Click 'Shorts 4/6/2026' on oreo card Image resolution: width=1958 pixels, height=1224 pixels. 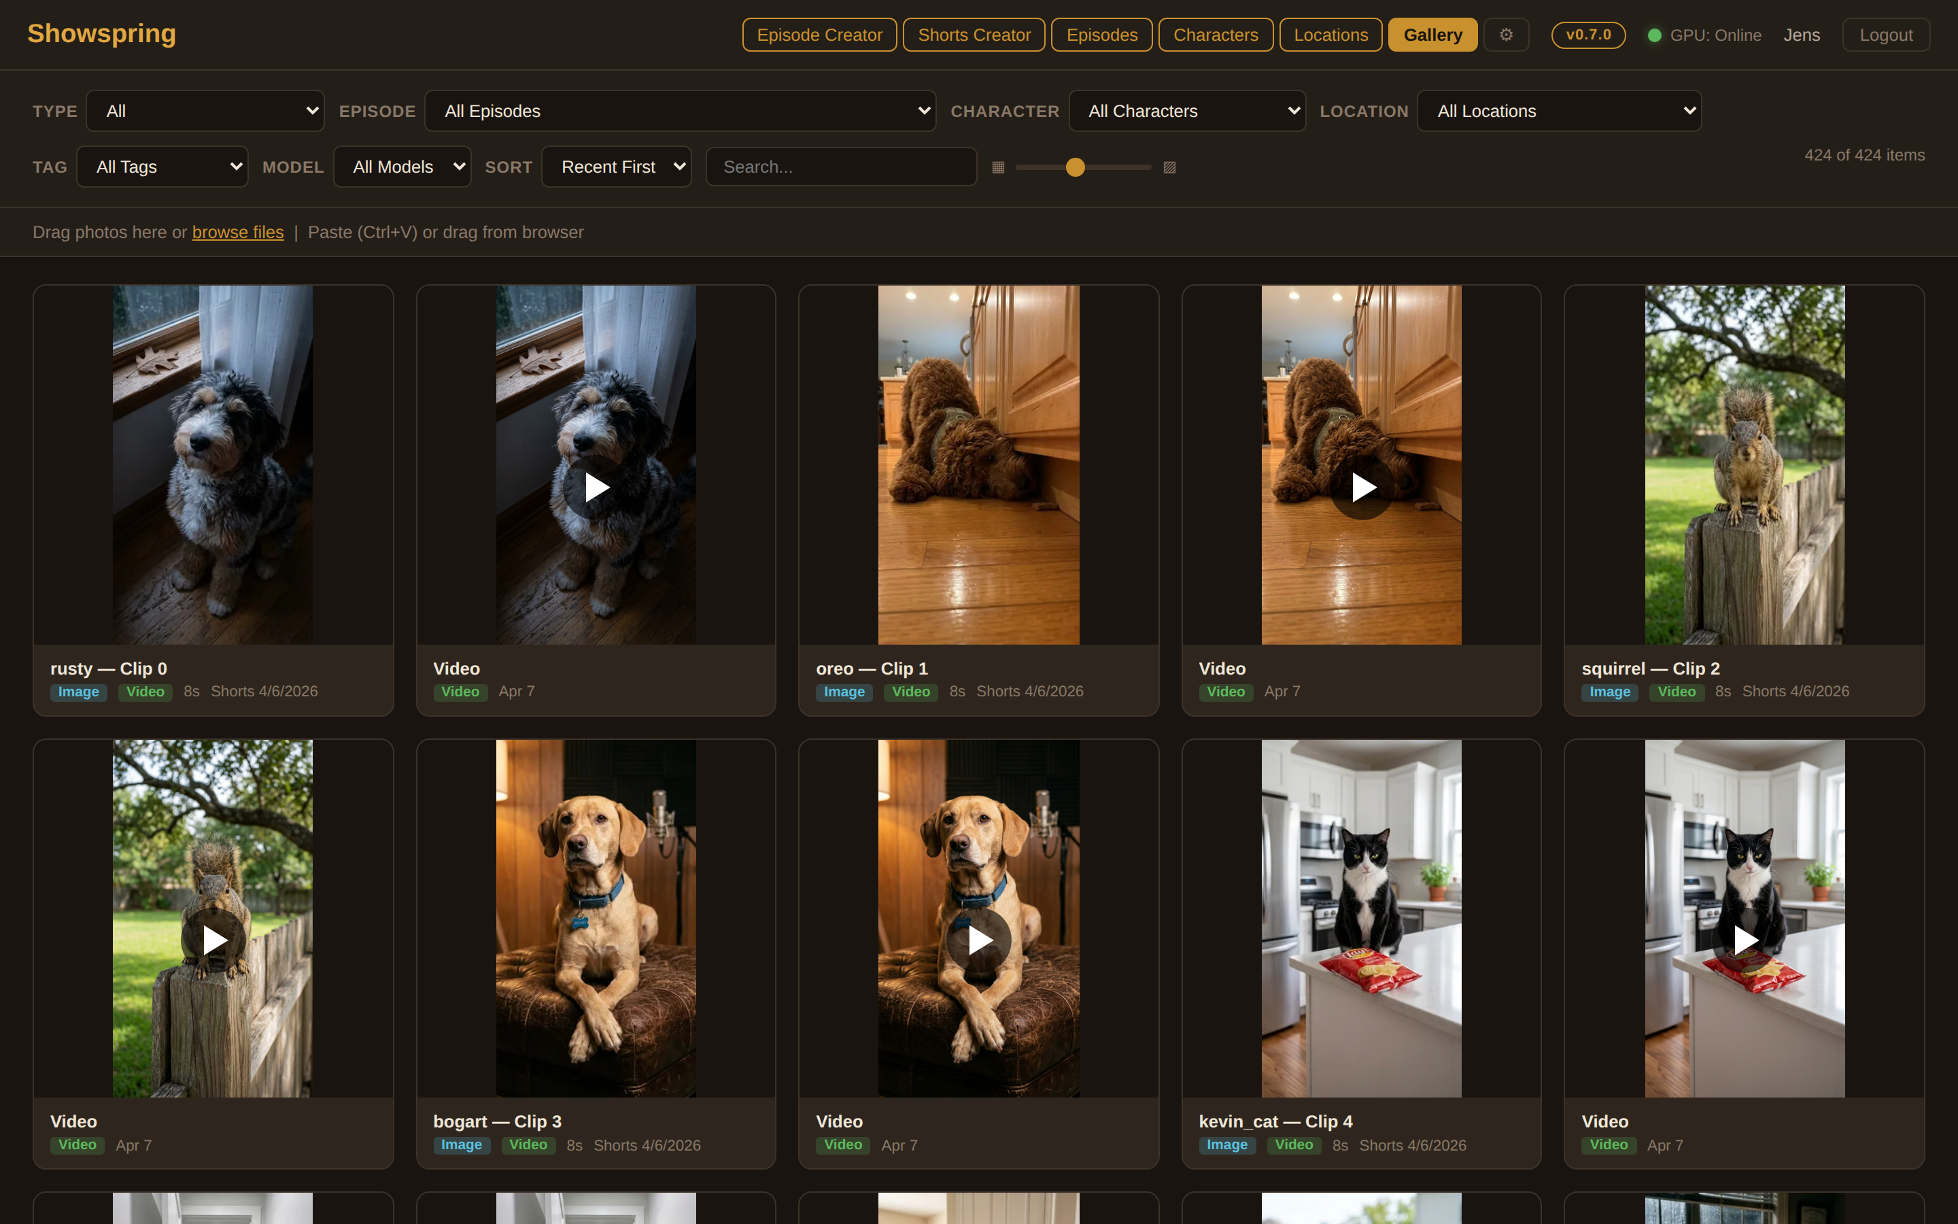click(x=1030, y=692)
